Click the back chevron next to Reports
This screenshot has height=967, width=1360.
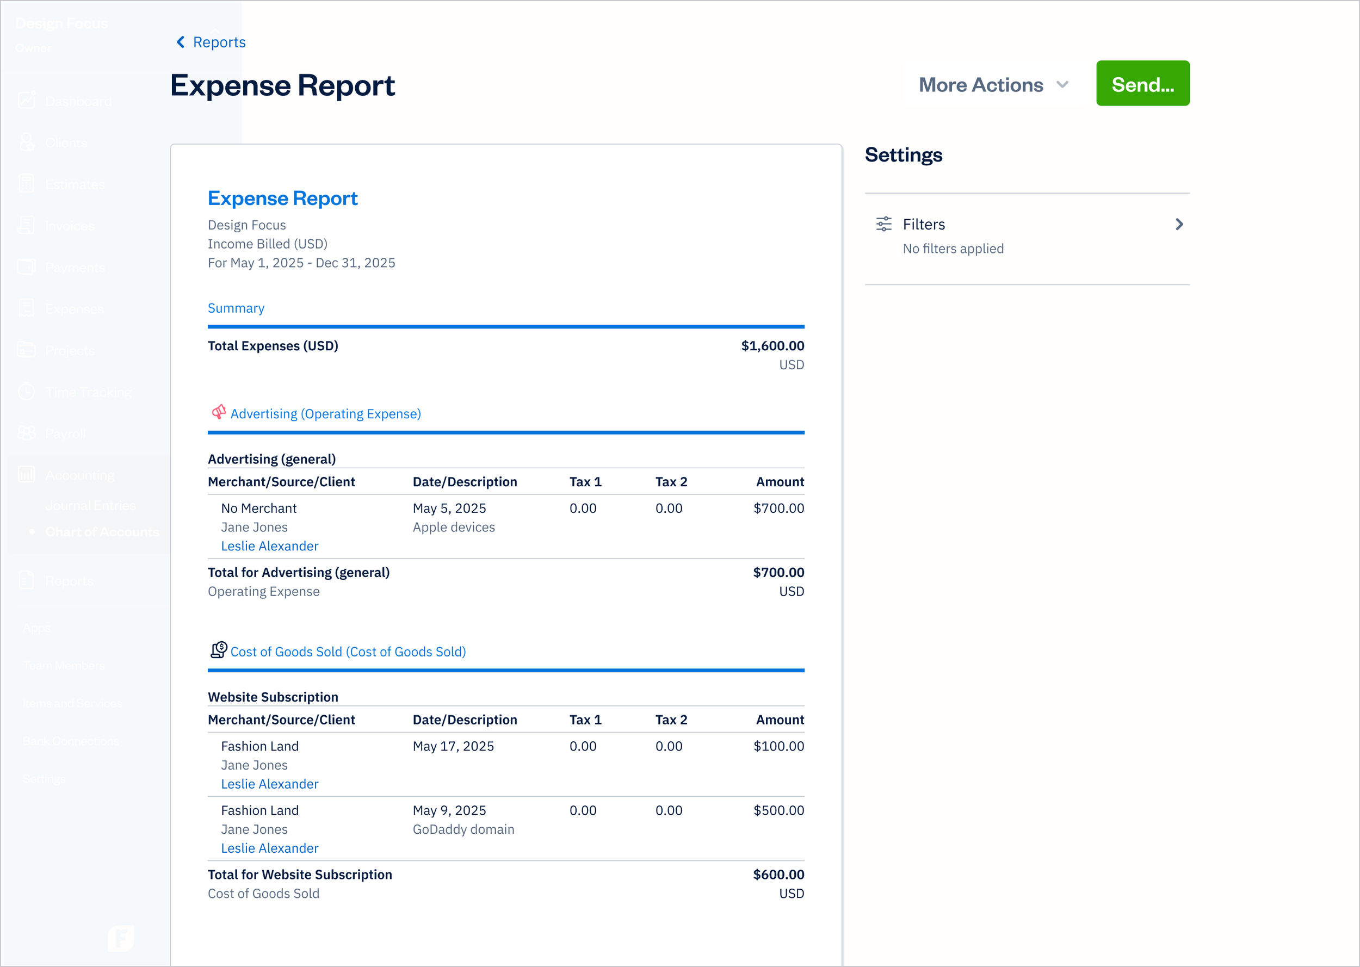click(181, 42)
